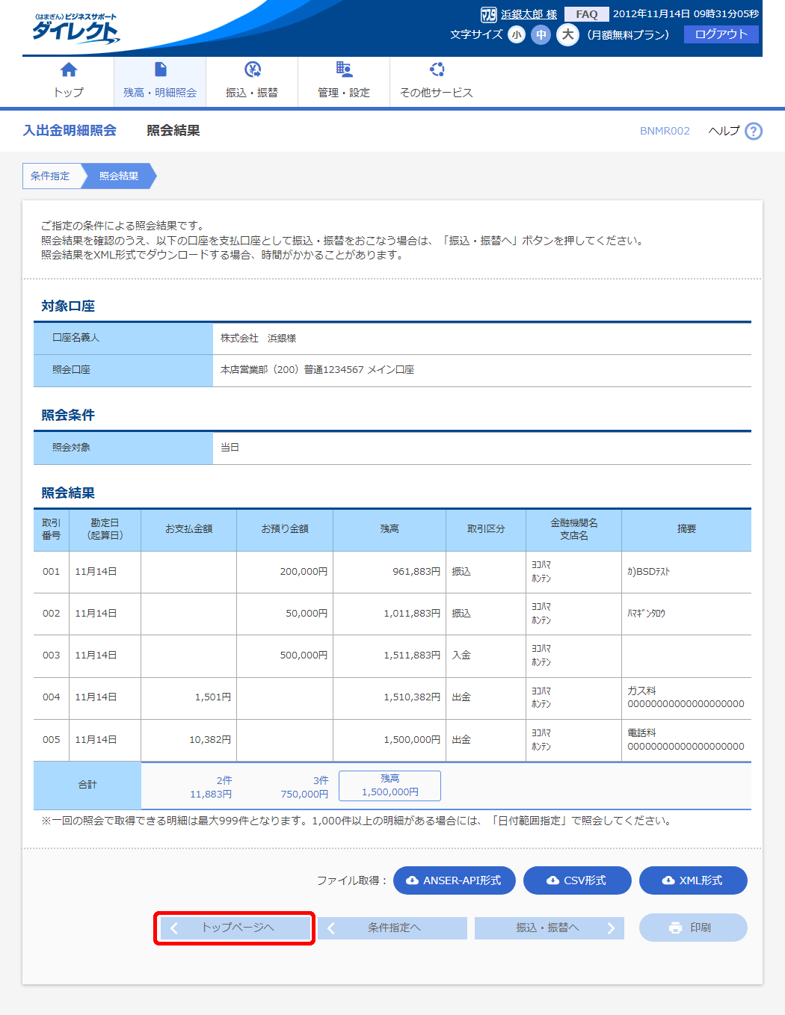
Task: Go back to 条件指定 breadcrumb step
Action: coord(51,176)
